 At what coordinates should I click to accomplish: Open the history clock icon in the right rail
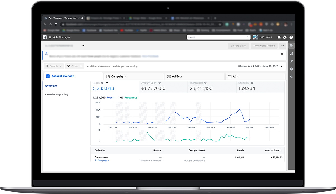(x=291, y=69)
